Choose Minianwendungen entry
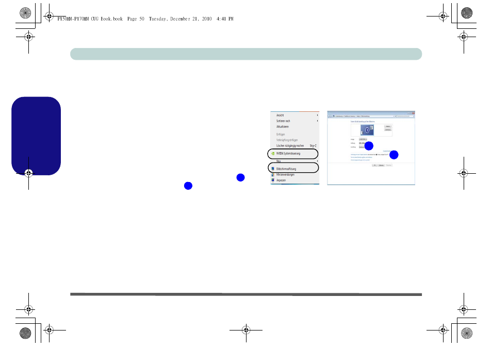492x347 pixels. pyautogui.click(x=294, y=174)
